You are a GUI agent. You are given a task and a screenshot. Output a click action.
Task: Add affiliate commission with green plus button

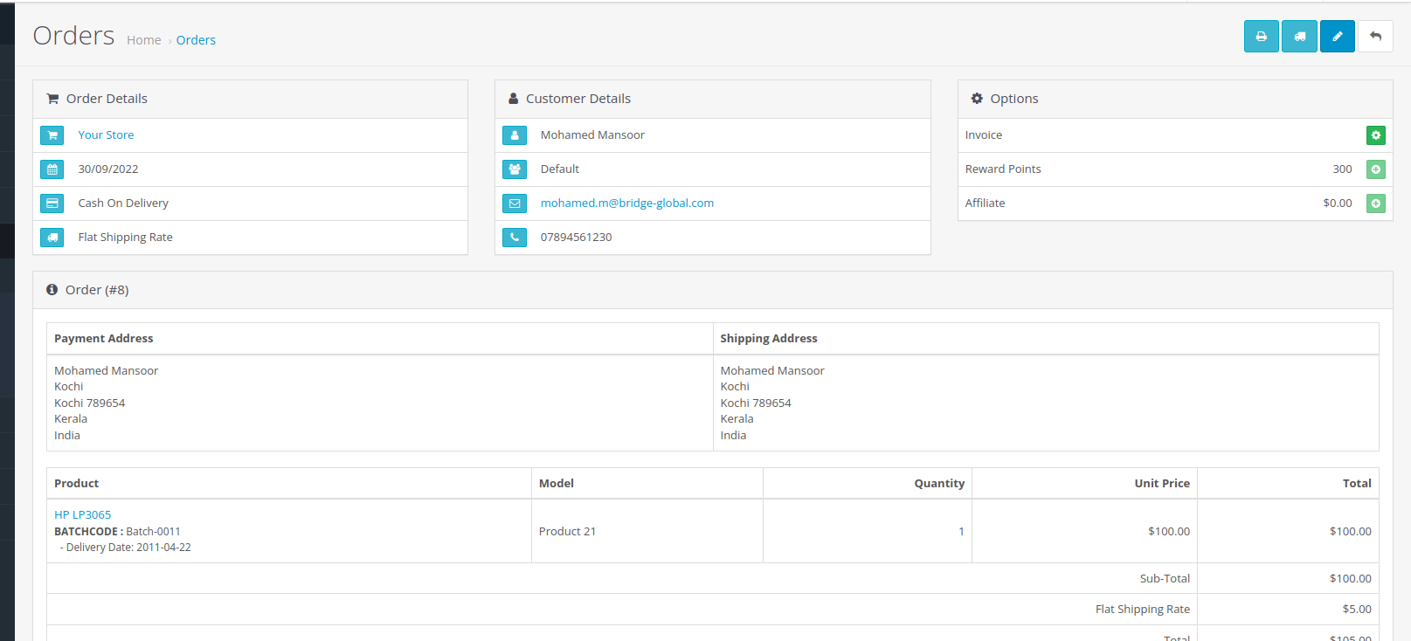(x=1375, y=203)
